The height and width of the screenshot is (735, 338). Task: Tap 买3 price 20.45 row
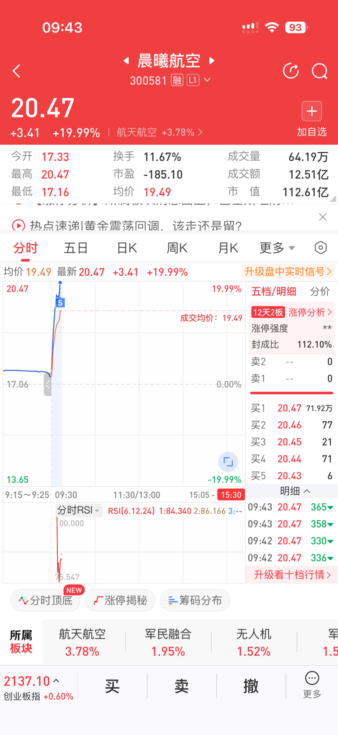tap(291, 442)
